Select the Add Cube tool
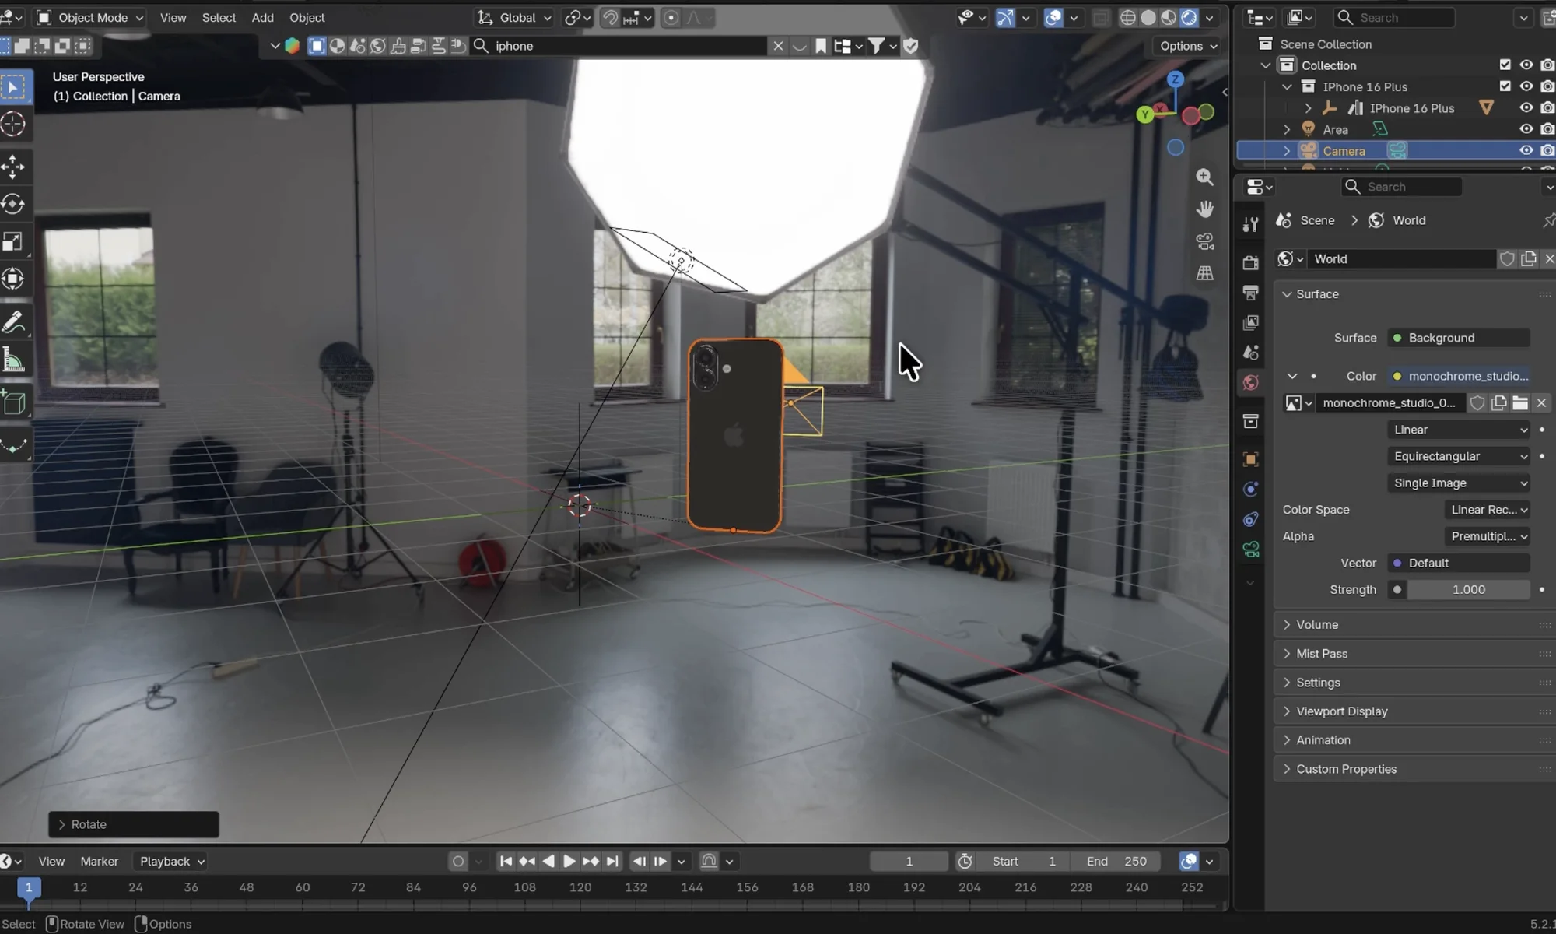Screen dimensions: 1556x934 click(13, 402)
